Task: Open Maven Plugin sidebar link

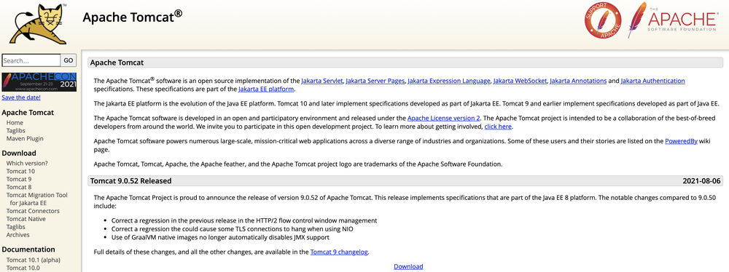Action: (25, 138)
